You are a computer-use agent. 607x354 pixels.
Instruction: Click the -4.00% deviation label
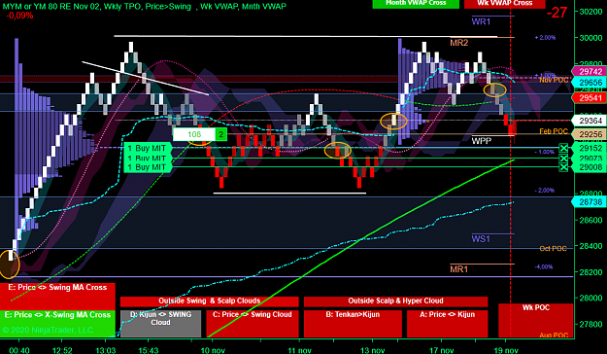pyautogui.click(x=544, y=266)
